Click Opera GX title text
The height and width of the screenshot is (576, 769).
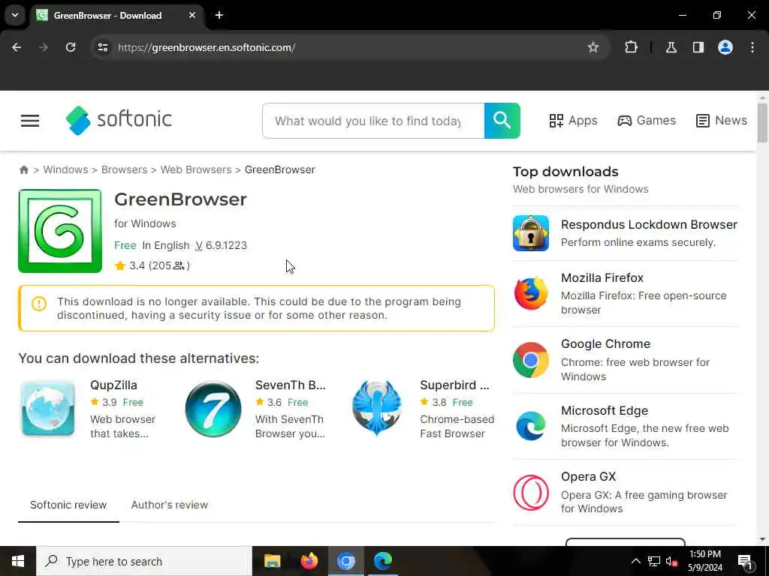588,476
